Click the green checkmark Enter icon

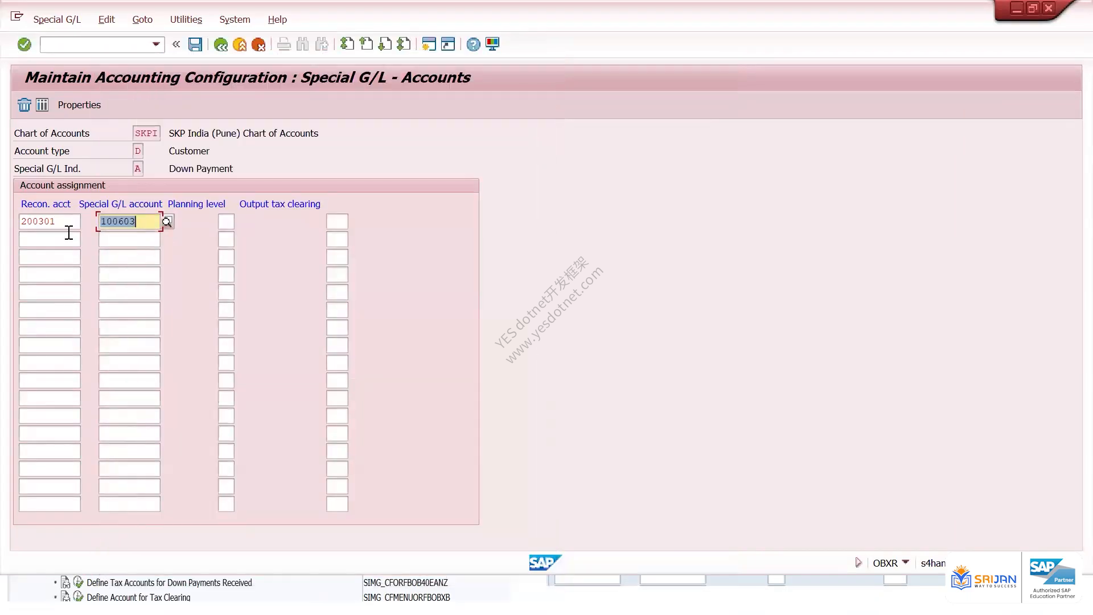24,44
